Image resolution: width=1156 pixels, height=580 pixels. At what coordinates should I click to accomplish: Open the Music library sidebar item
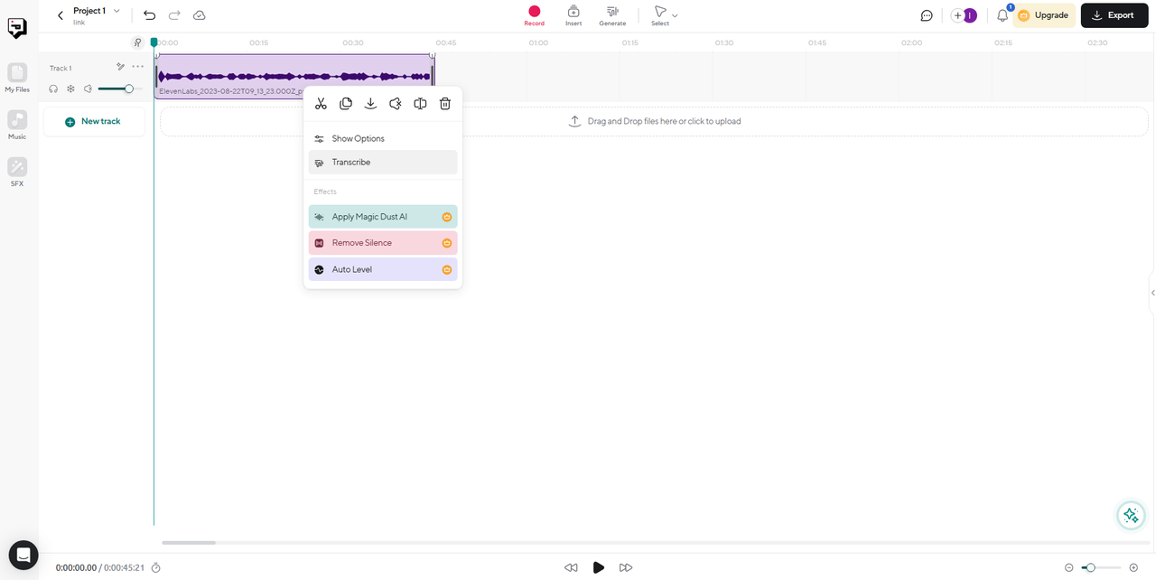[x=17, y=125]
